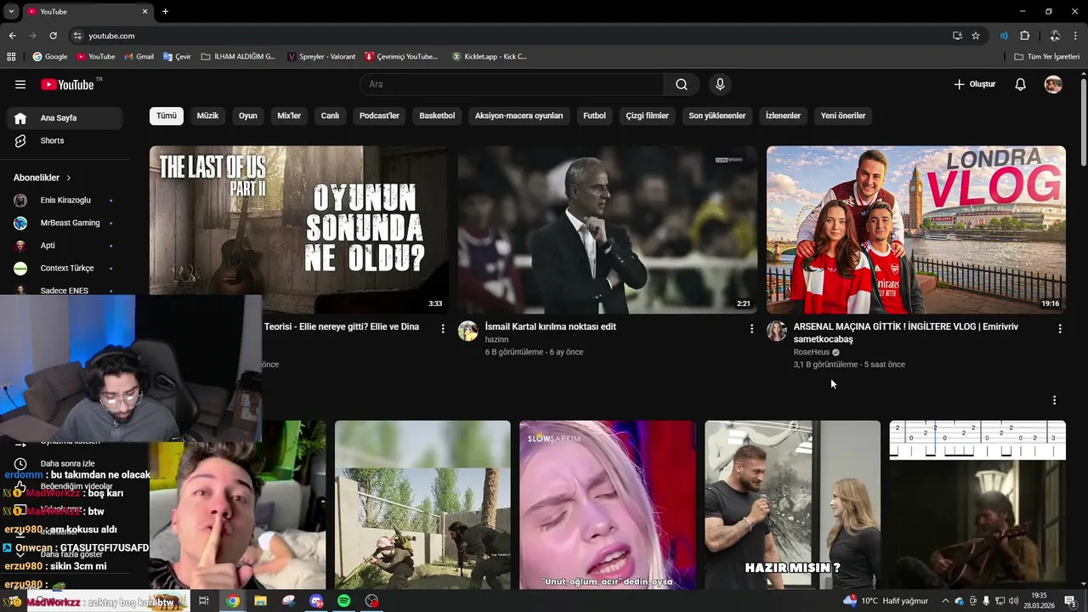Image resolution: width=1088 pixels, height=612 pixels.
Task: Click the Oluştur create button
Action: click(x=974, y=84)
